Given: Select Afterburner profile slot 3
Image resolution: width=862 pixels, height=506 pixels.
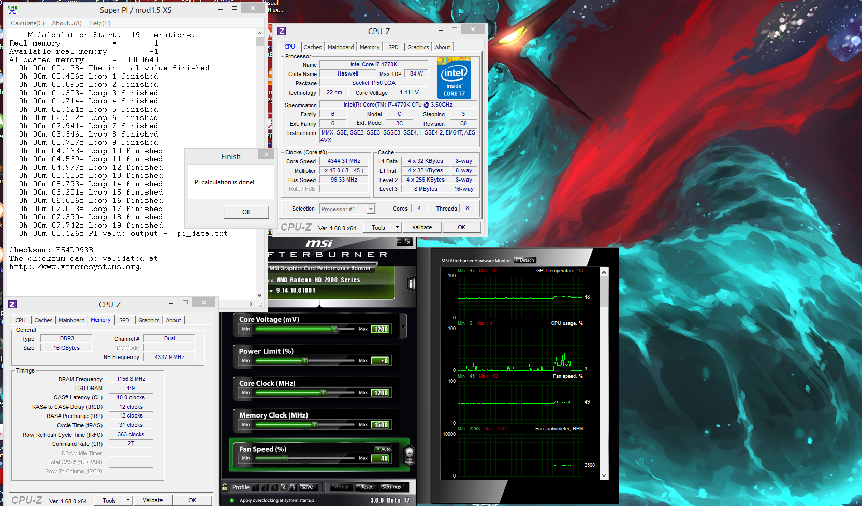Looking at the screenshot, I should [274, 487].
